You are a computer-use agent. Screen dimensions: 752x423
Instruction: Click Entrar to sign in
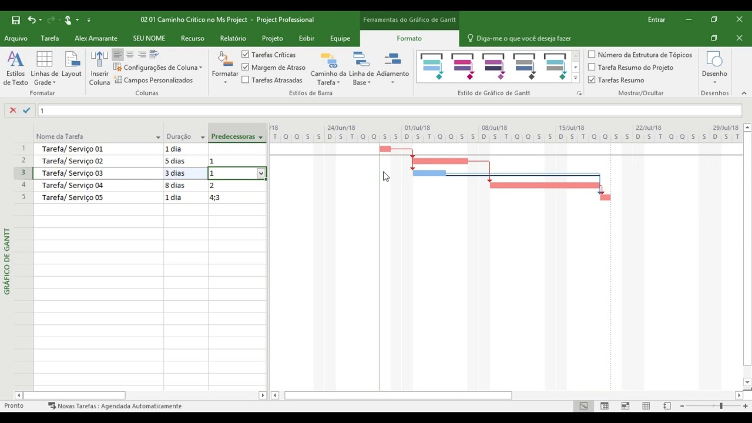pos(656,20)
